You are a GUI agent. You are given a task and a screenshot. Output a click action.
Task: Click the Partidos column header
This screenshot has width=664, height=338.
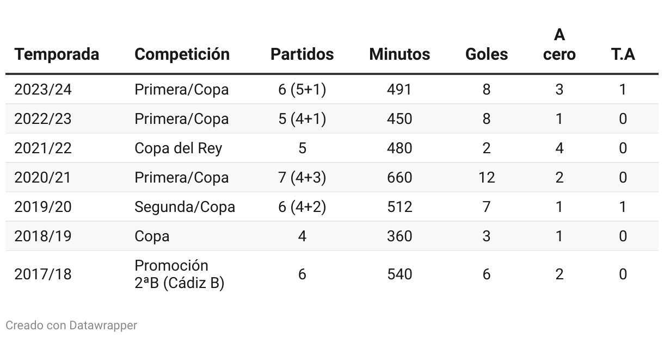tap(302, 54)
